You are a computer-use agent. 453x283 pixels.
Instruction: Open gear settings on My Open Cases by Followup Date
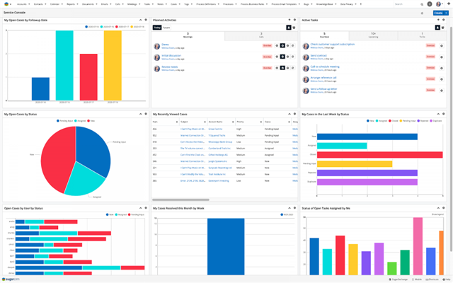coord(146,20)
